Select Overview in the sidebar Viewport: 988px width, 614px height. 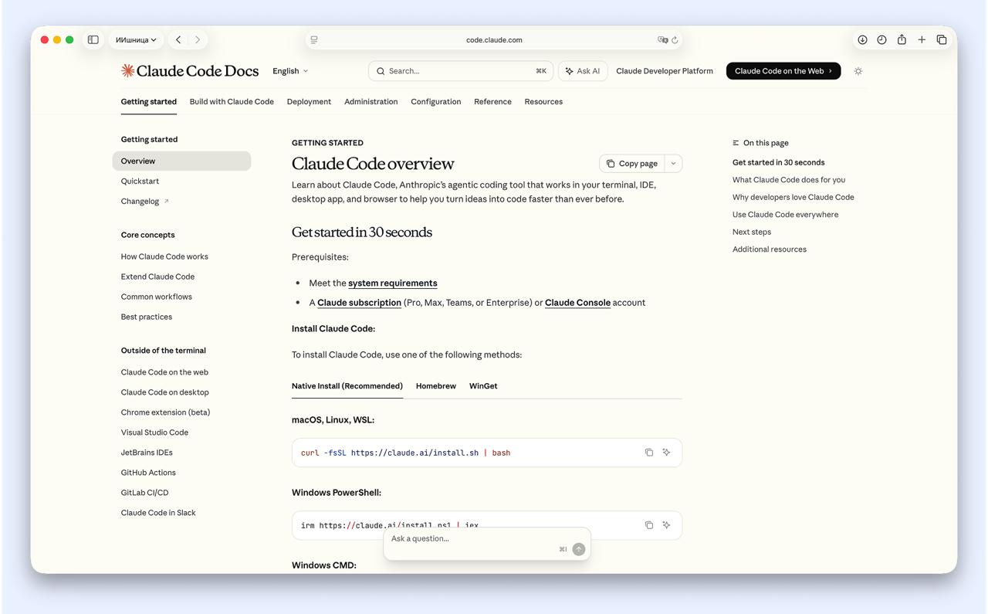pyautogui.click(x=181, y=161)
